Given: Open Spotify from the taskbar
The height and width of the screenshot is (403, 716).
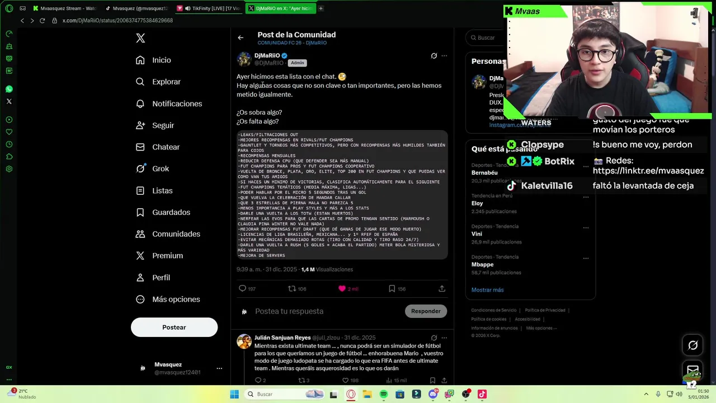Looking at the screenshot, I should (x=384, y=394).
